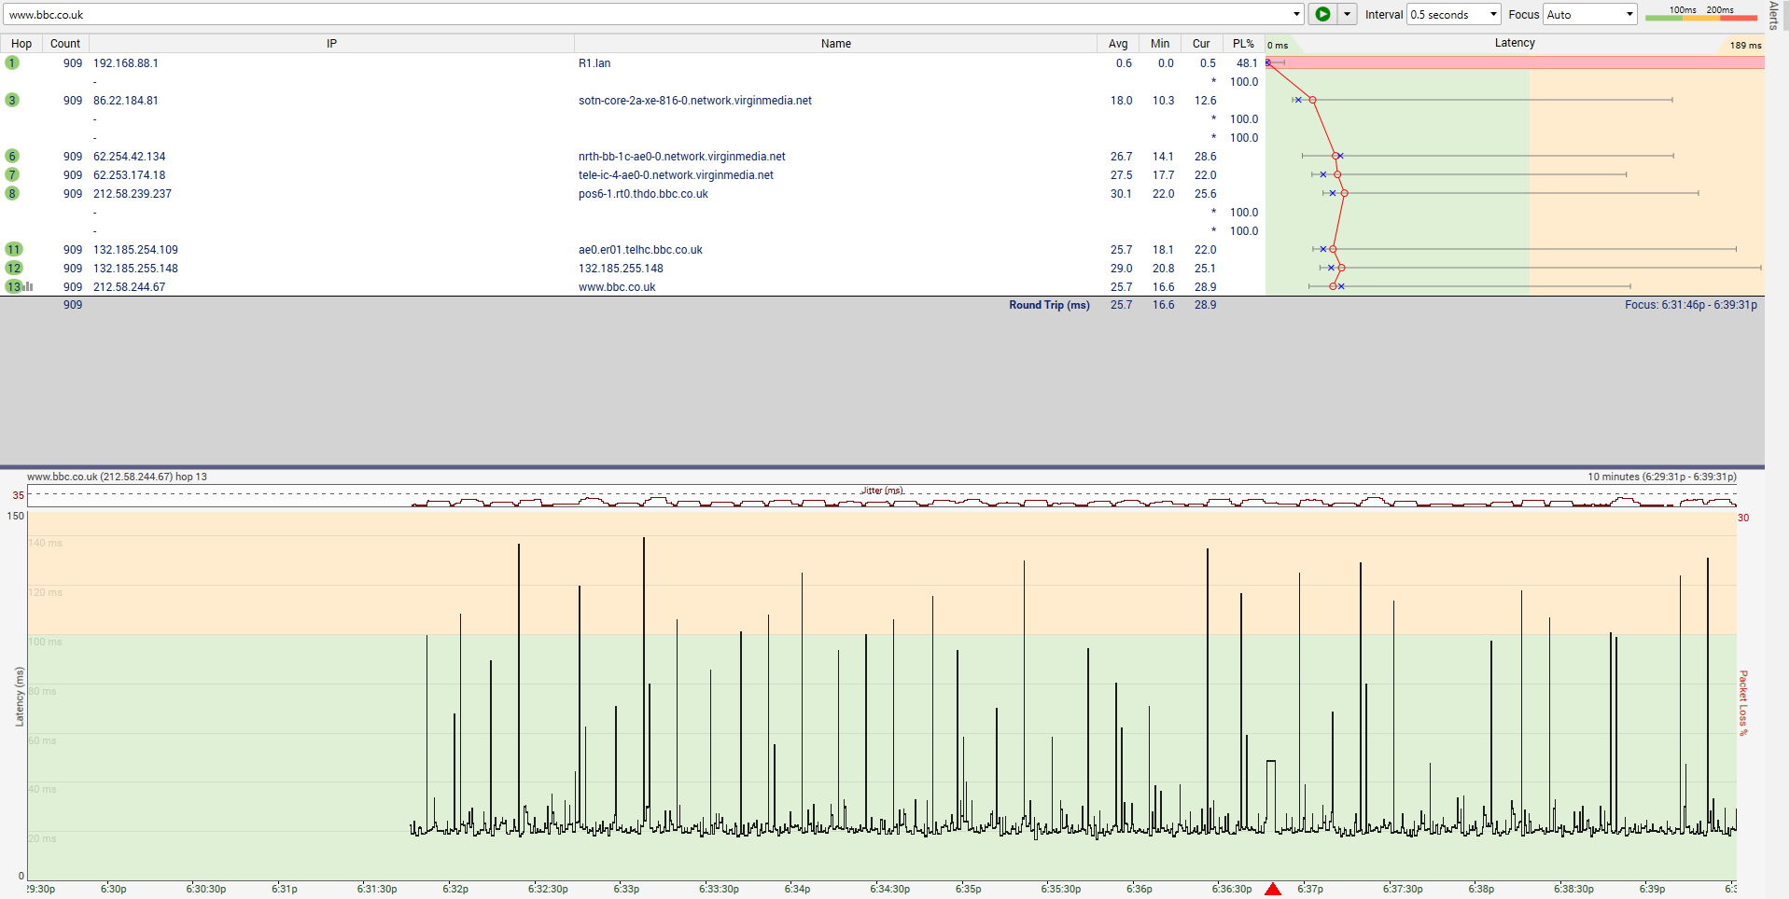
Task: Select hop 11 green circle icon
Action: point(13,249)
